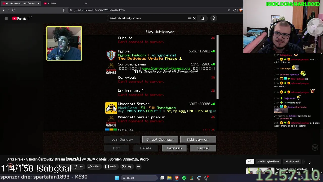
Task: Open League of Legends taskbar icon
Action: (192, 178)
